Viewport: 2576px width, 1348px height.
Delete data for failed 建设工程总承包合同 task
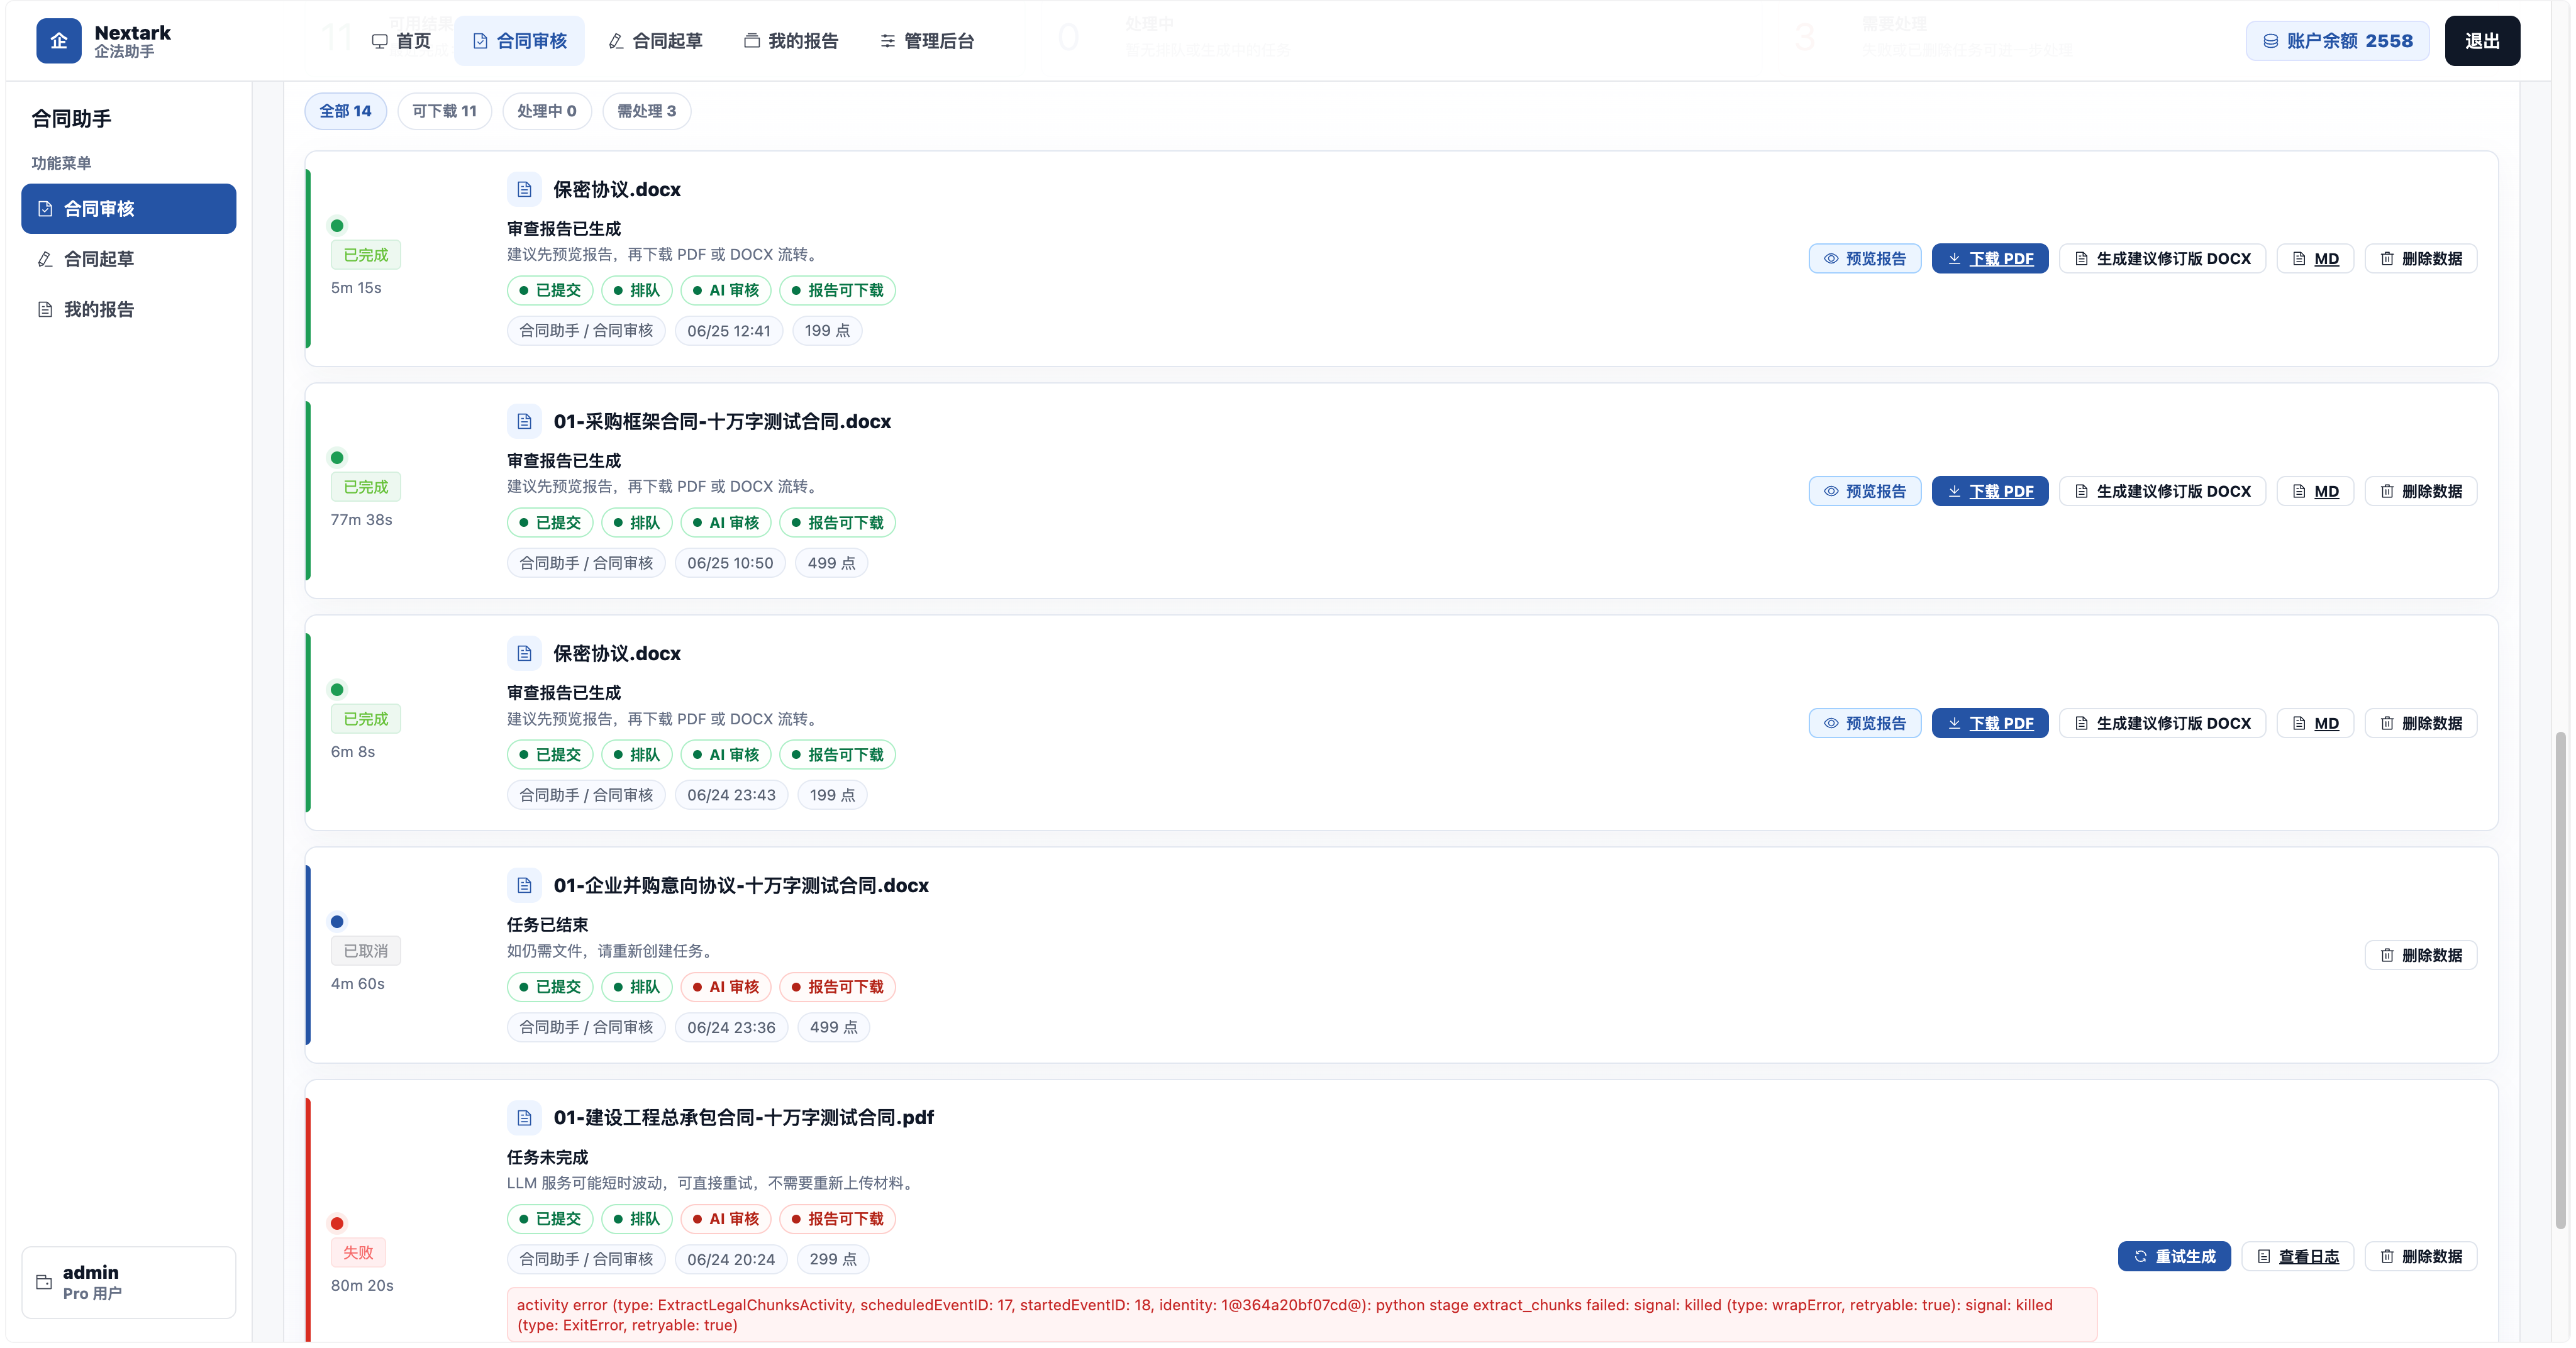(x=2421, y=1256)
